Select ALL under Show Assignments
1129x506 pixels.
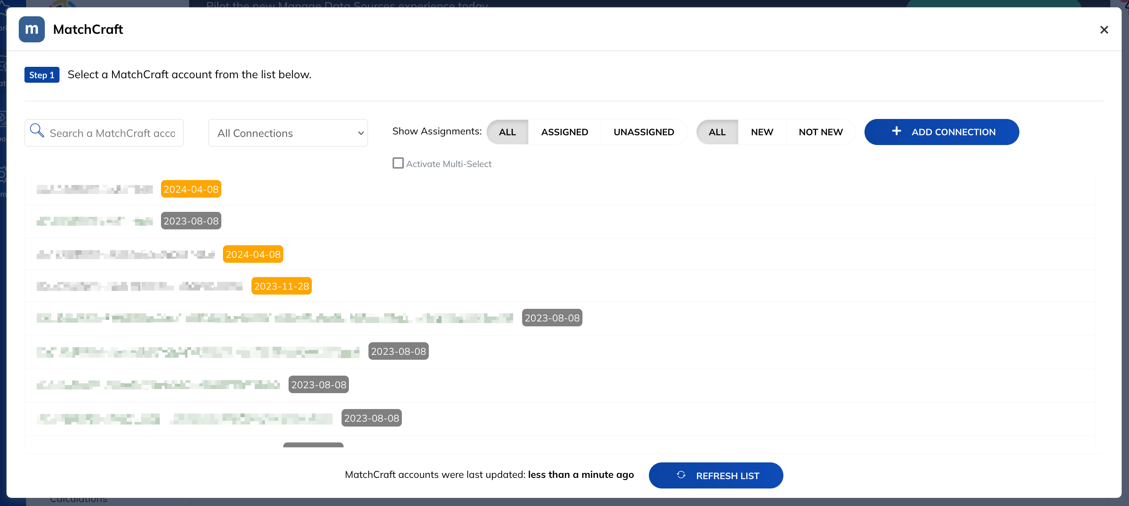[507, 132]
